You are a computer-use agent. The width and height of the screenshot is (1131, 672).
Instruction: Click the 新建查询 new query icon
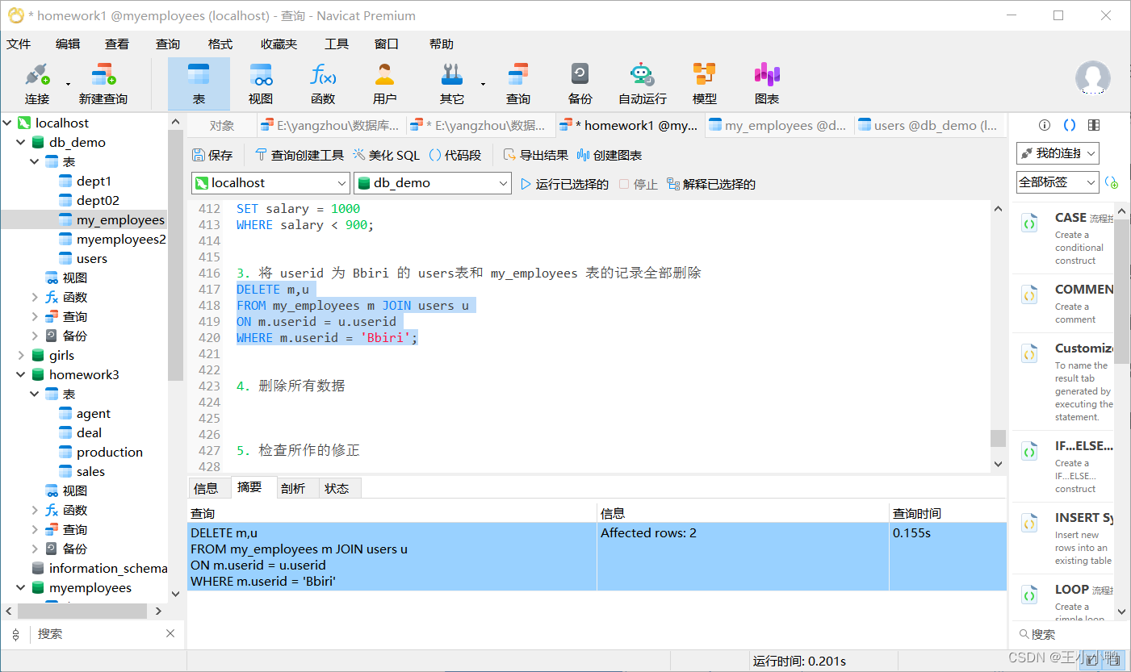pyautogui.click(x=103, y=84)
